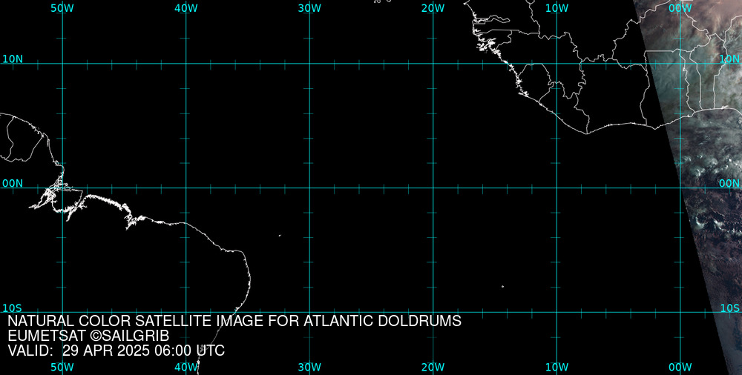Click the 'VALID: 29 APR 2025 06:00 UTC' timestamp
Image resolution: width=742 pixels, height=375 pixels.
[116, 351]
